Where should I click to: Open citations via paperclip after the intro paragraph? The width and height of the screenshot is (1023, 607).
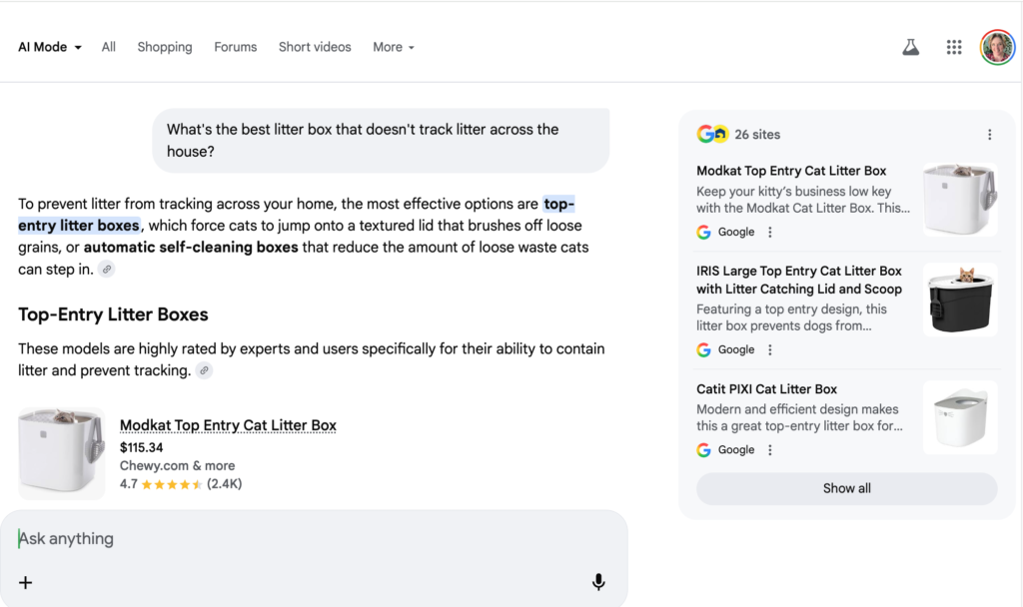click(x=106, y=269)
